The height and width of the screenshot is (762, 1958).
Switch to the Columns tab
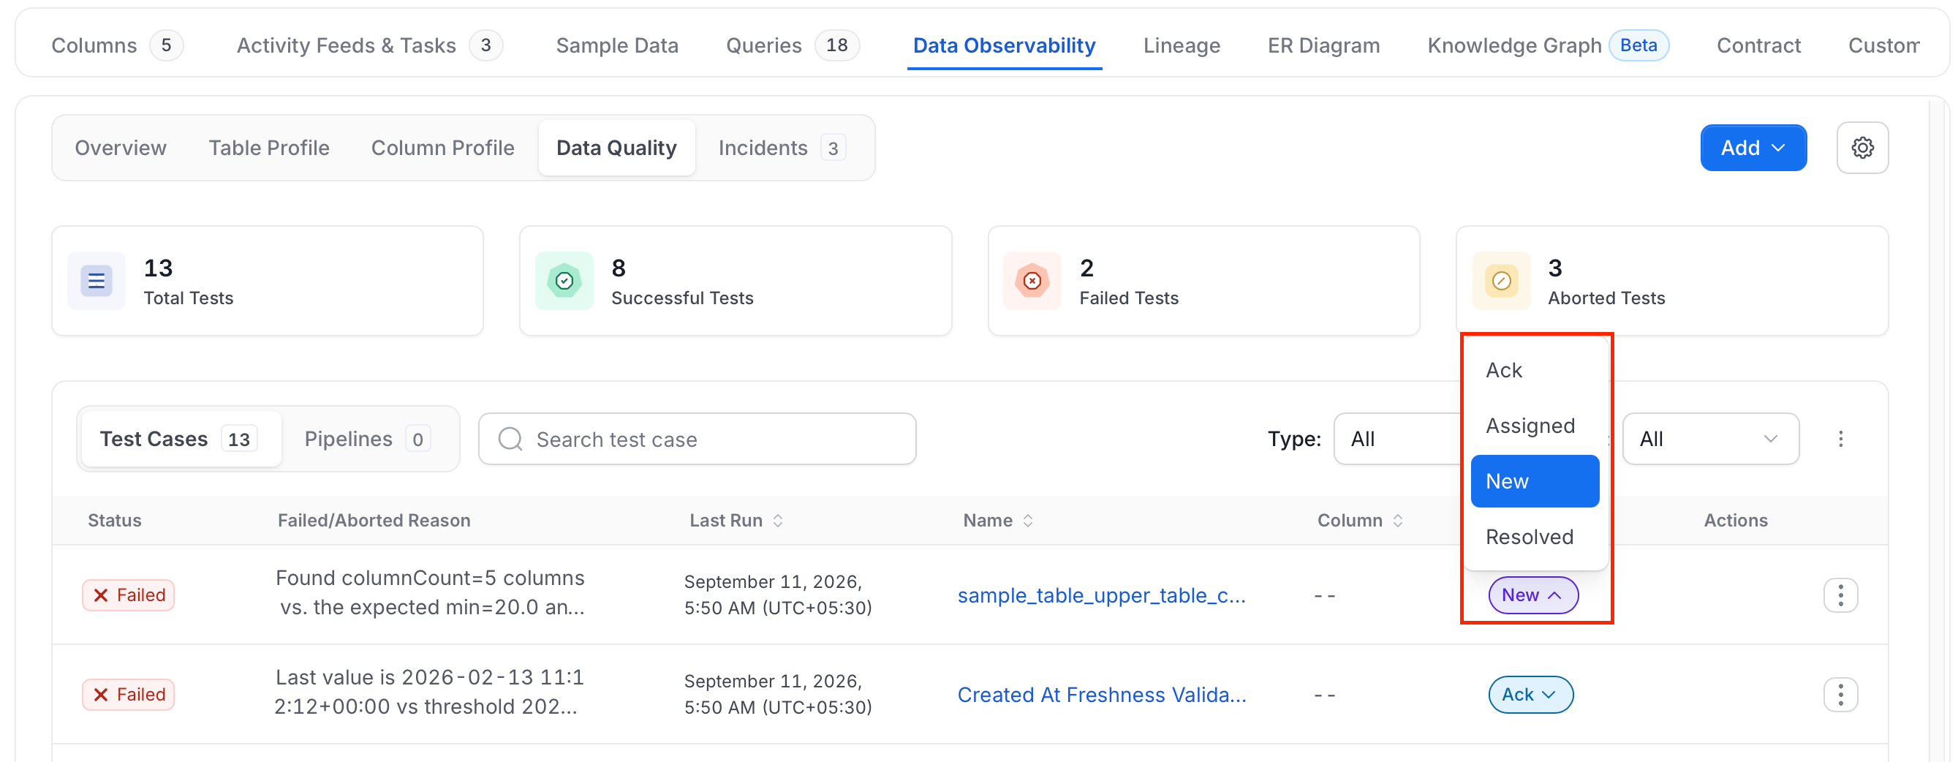(116, 45)
